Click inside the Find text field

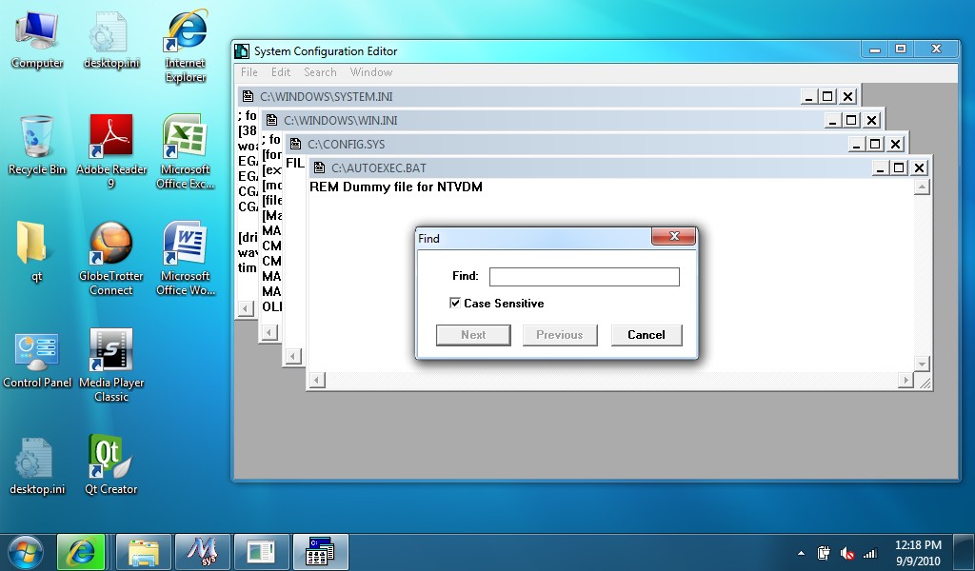(584, 276)
